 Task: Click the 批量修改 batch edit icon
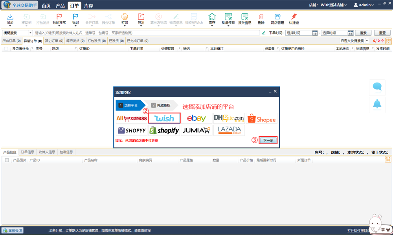click(x=228, y=17)
